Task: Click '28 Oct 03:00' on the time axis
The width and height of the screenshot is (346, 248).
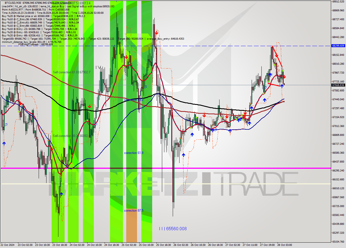Action: tap(285, 245)
